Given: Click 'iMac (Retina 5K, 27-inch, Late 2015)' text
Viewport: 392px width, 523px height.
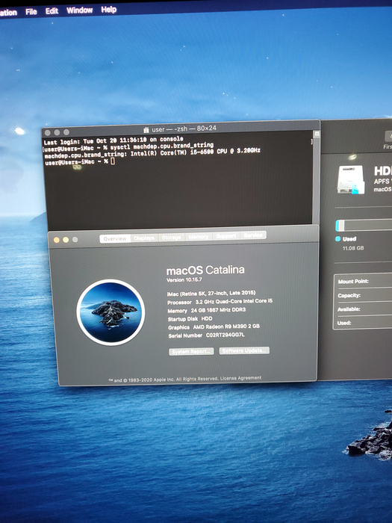Looking at the screenshot, I should click(211, 293).
